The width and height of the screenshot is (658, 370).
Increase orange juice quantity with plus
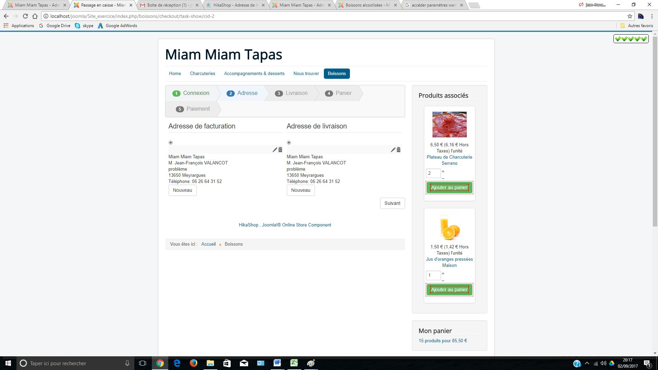pyautogui.click(x=443, y=273)
